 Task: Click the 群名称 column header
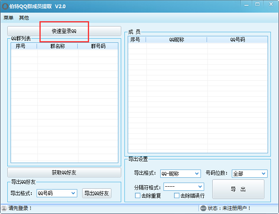[x=57, y=46]
